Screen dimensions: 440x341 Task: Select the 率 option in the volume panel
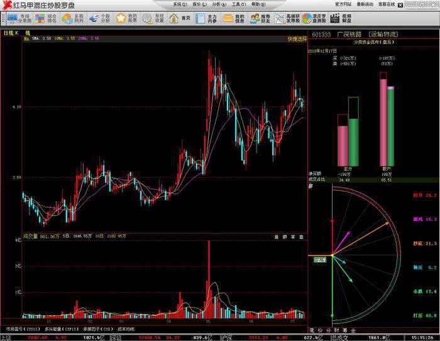(x=293, y=237)
